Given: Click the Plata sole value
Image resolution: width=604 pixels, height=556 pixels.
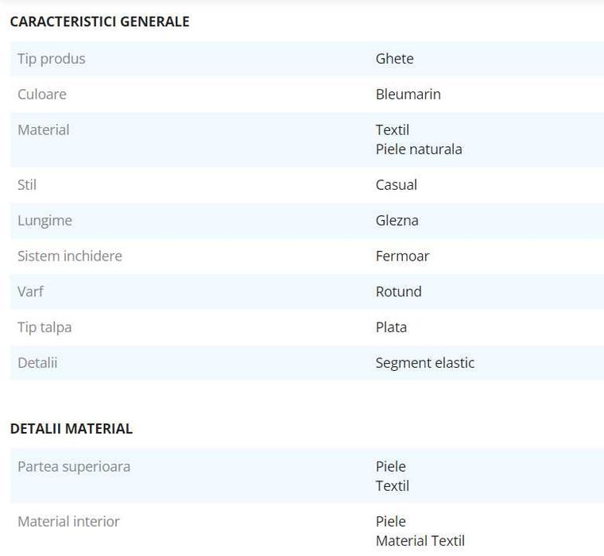Looking at the screenshot, I should [x=391, y=327].
